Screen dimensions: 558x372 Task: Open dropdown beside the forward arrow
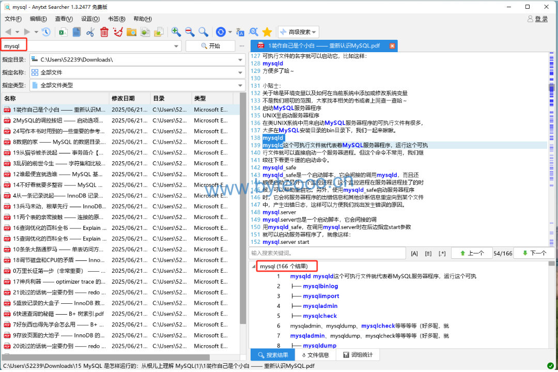[x=36, y=32]
